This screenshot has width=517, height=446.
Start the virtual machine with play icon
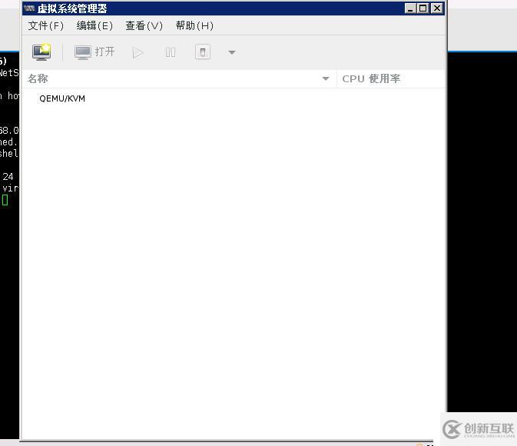pyautogui.click(x=138, y=52)
